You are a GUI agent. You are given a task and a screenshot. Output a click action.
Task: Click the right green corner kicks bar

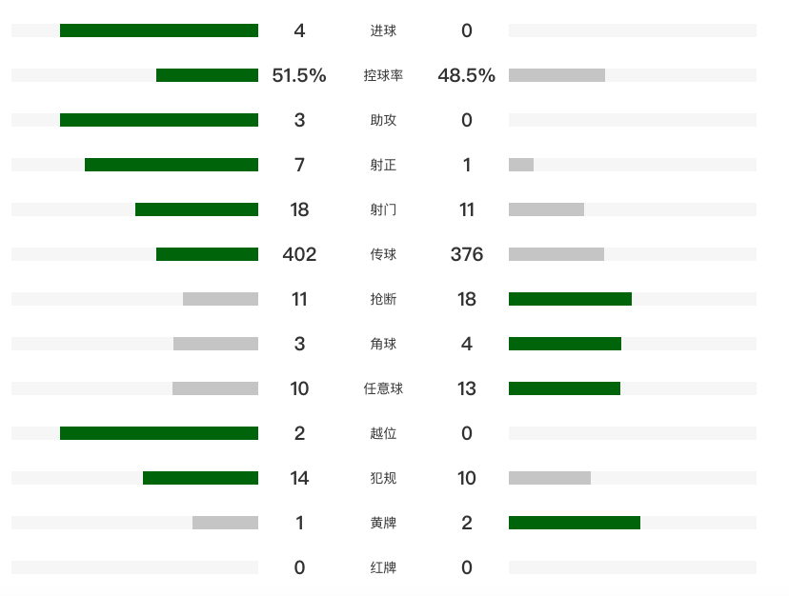pyautogui.click(x=565, y=344)
